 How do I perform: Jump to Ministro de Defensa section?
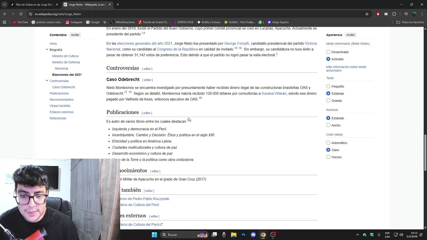pos(66,62)
